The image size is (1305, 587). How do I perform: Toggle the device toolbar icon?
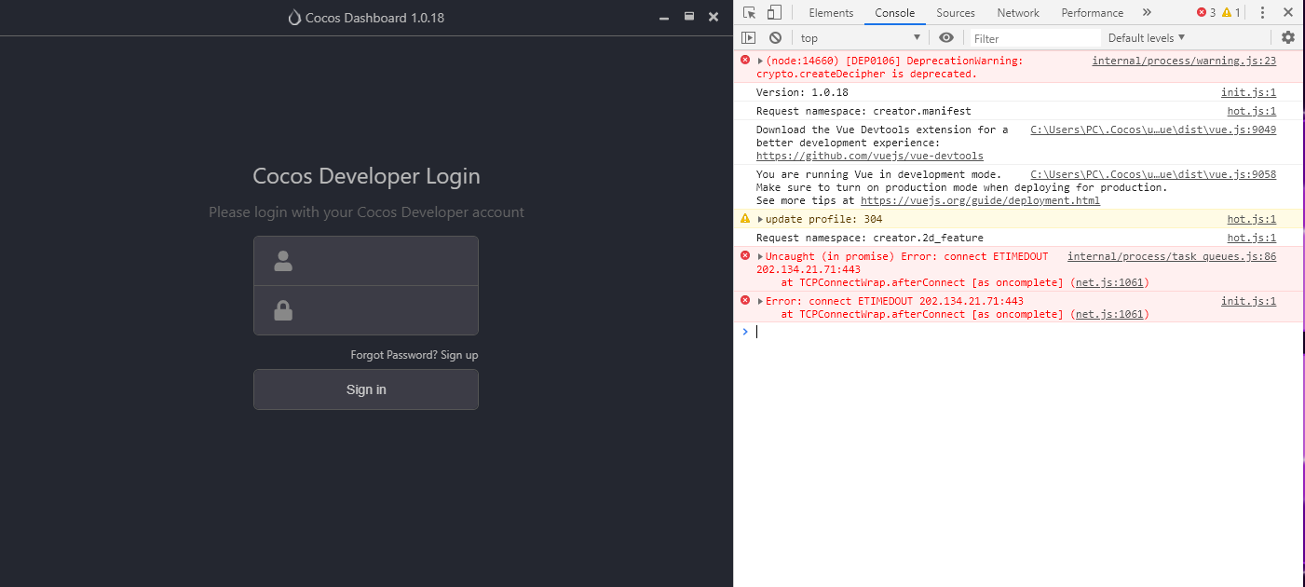point(774,13)
